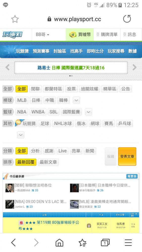Click the playsport site logo

[x=12, y=35]
